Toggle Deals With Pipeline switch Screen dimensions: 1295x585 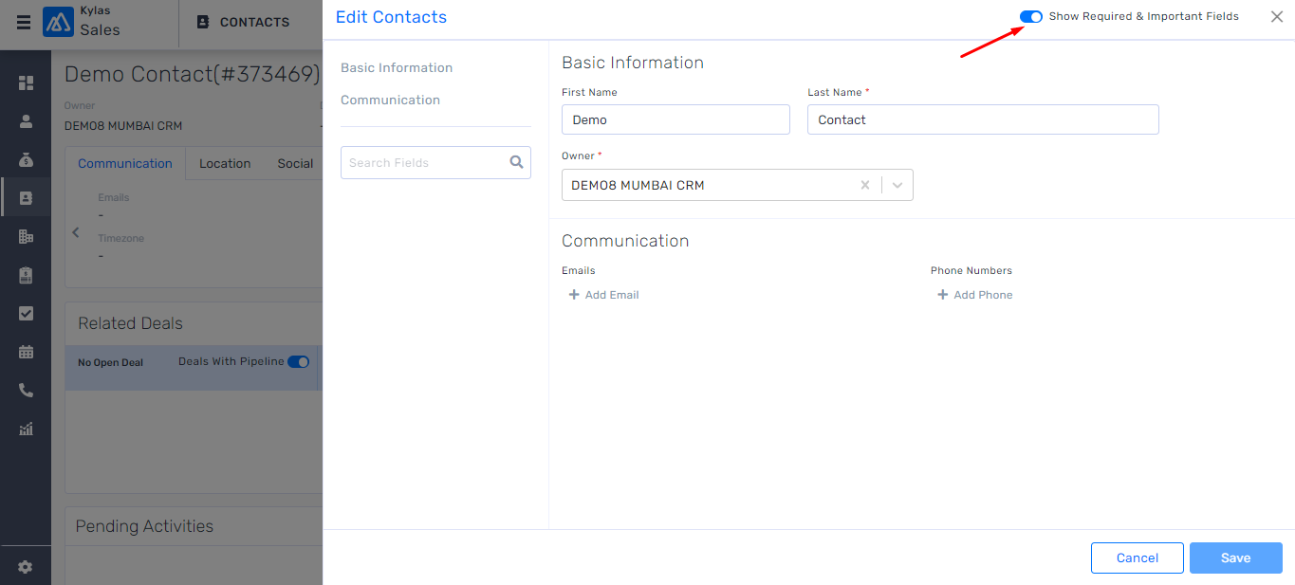coord(298,361)
